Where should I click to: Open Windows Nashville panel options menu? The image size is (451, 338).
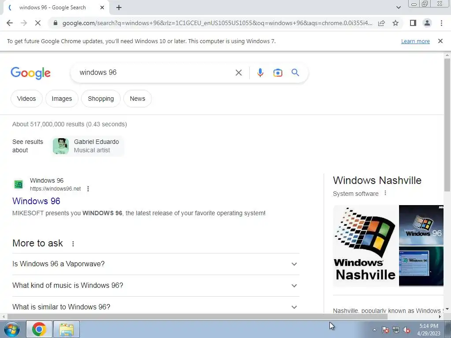tap(385, 194)
